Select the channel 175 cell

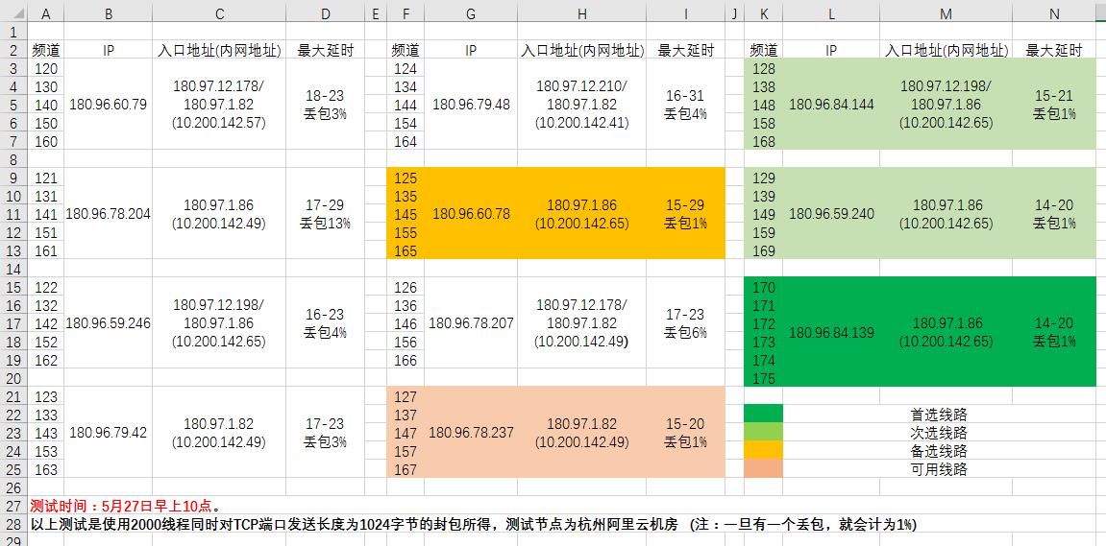(x=764, y=378)
